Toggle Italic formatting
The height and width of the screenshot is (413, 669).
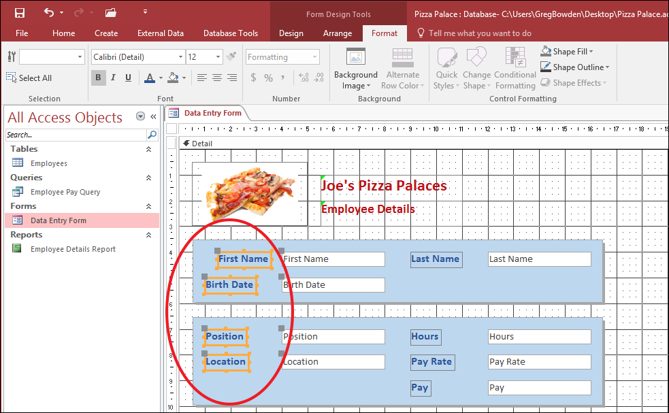point(113,78)
